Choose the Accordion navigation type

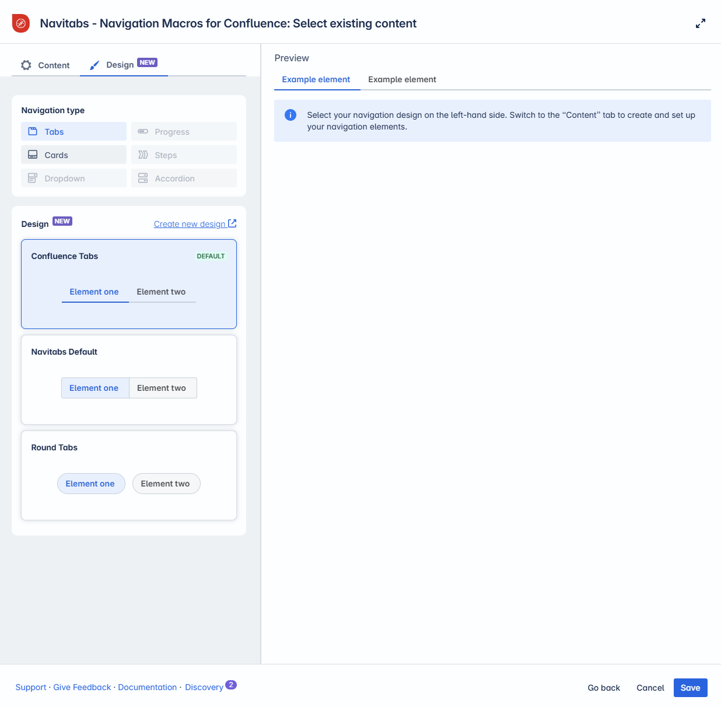click(x=184, y=178)
